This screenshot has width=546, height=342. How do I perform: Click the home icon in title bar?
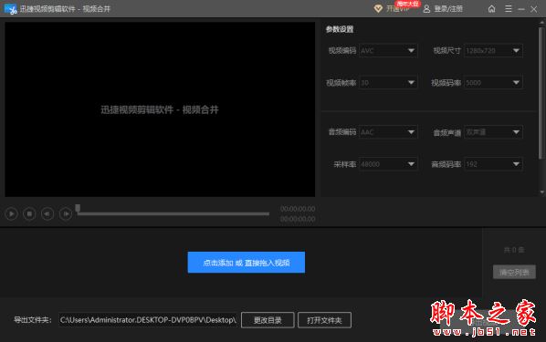point(491,9)
